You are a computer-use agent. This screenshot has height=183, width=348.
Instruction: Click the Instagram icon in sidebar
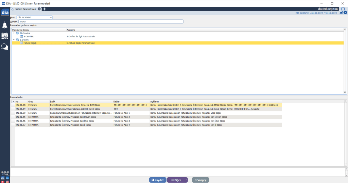(7, 182)
